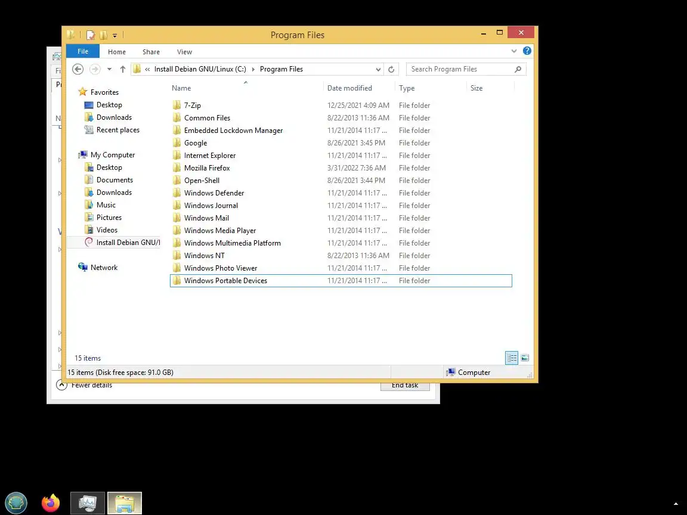The image size is (687, 515).
Task: Expand the path chevron after Install Debian (C:)
Action: [253, 69]
